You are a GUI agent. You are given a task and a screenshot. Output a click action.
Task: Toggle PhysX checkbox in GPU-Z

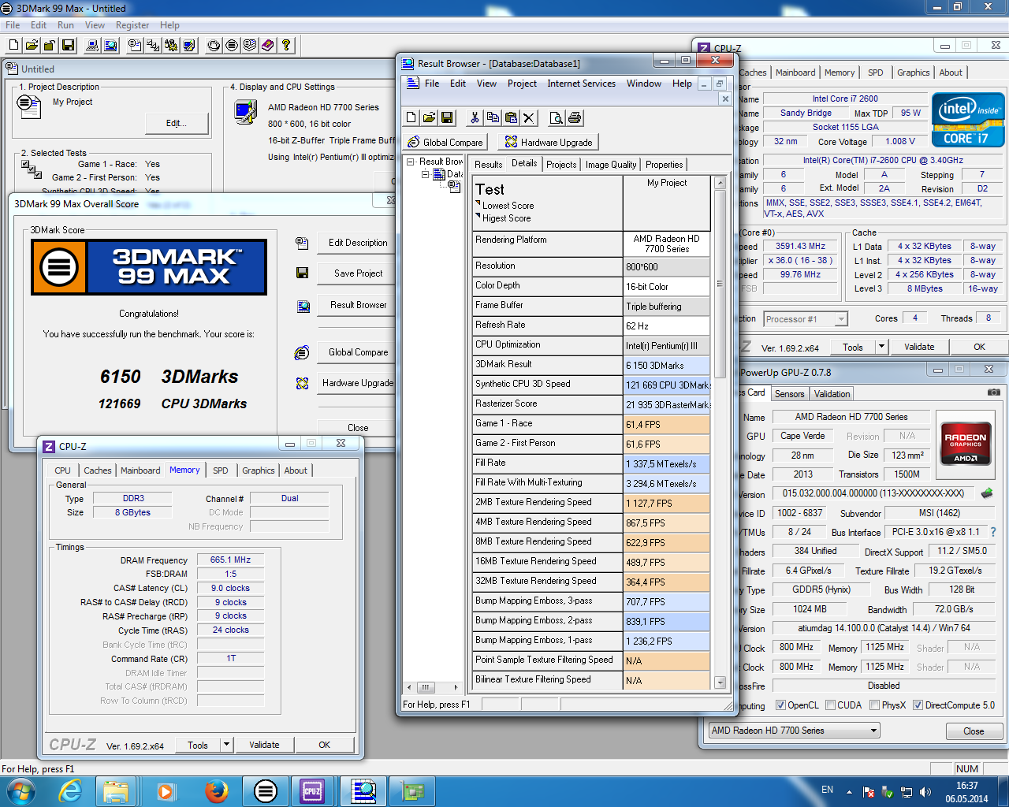[874, 705]
